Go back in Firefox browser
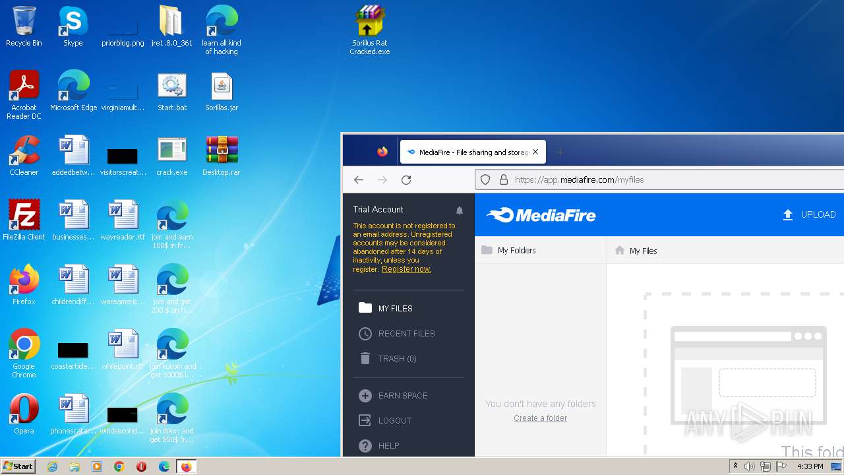 coord(359,179)
